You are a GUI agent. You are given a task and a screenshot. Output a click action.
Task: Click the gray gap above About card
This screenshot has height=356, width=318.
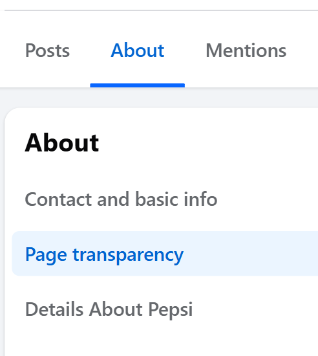click(158, 98)
